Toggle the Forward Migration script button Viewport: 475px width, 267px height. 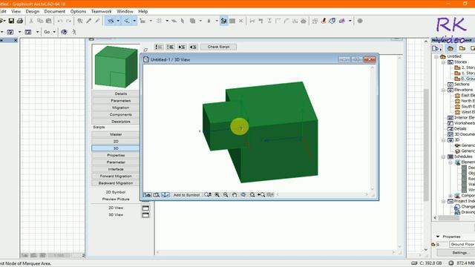click(x=116, y=177)
